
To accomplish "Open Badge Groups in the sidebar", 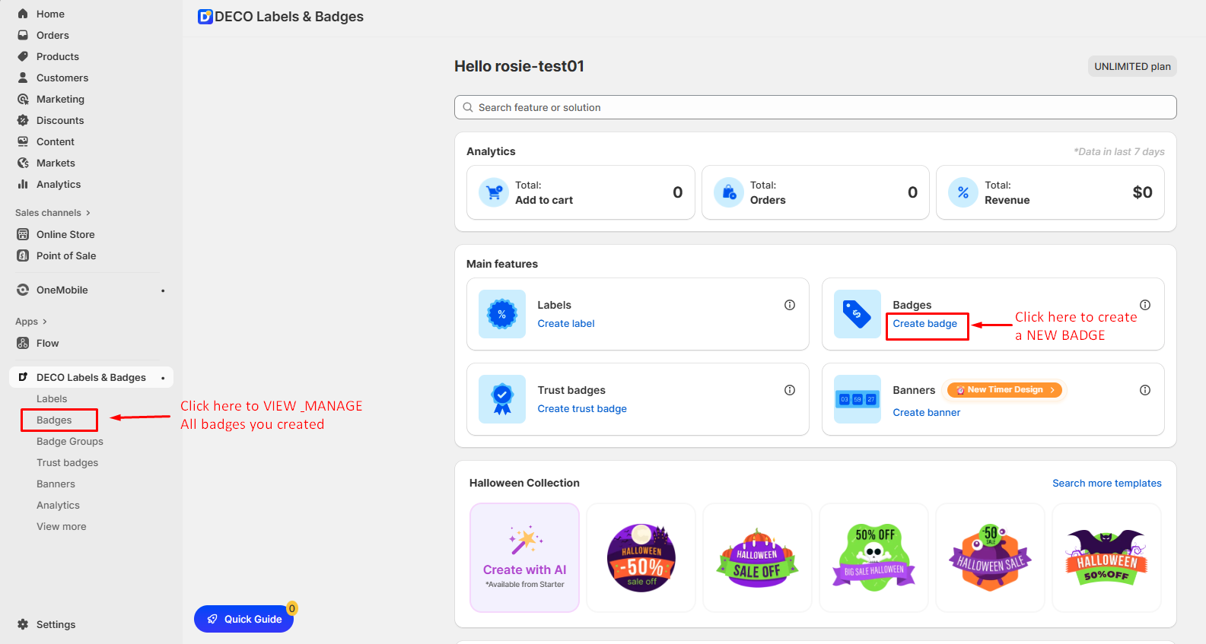I will click(69, 441).
